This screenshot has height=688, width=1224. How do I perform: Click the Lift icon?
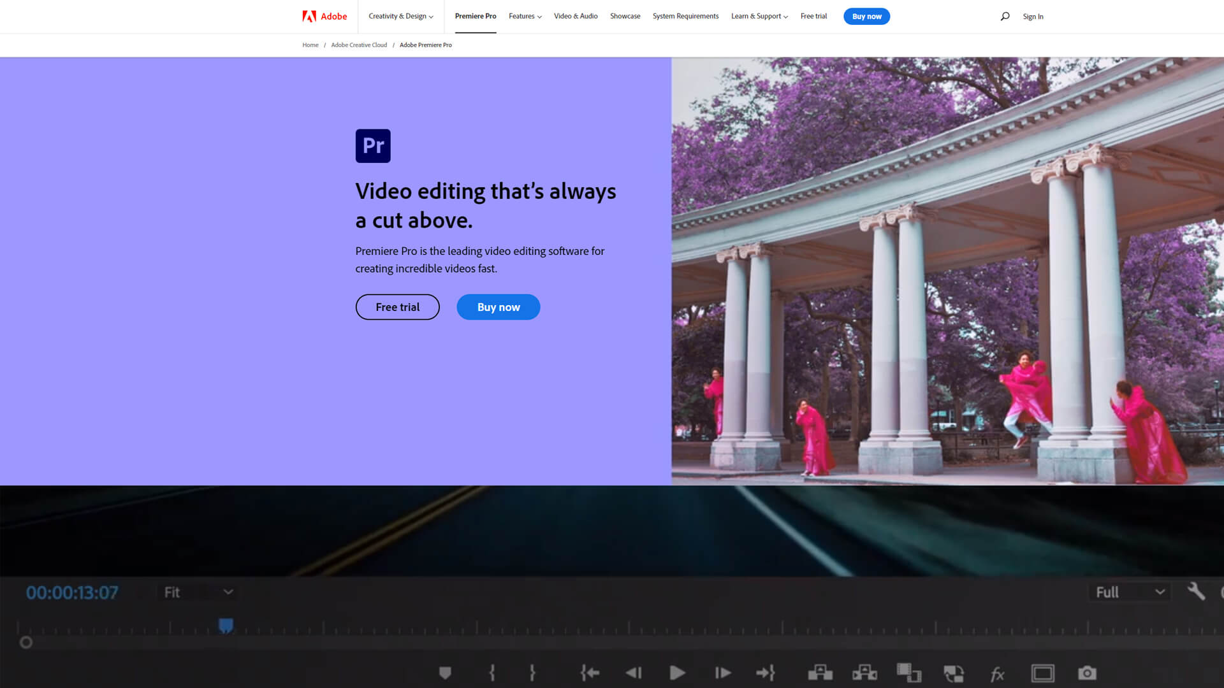coord(820,673)
